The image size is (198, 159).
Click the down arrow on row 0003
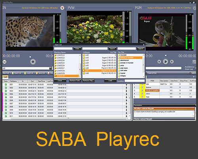tap(126, 91)
